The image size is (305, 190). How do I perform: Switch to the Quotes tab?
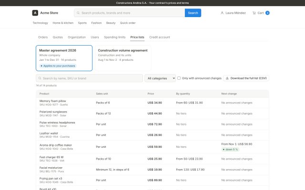(58, 37)
